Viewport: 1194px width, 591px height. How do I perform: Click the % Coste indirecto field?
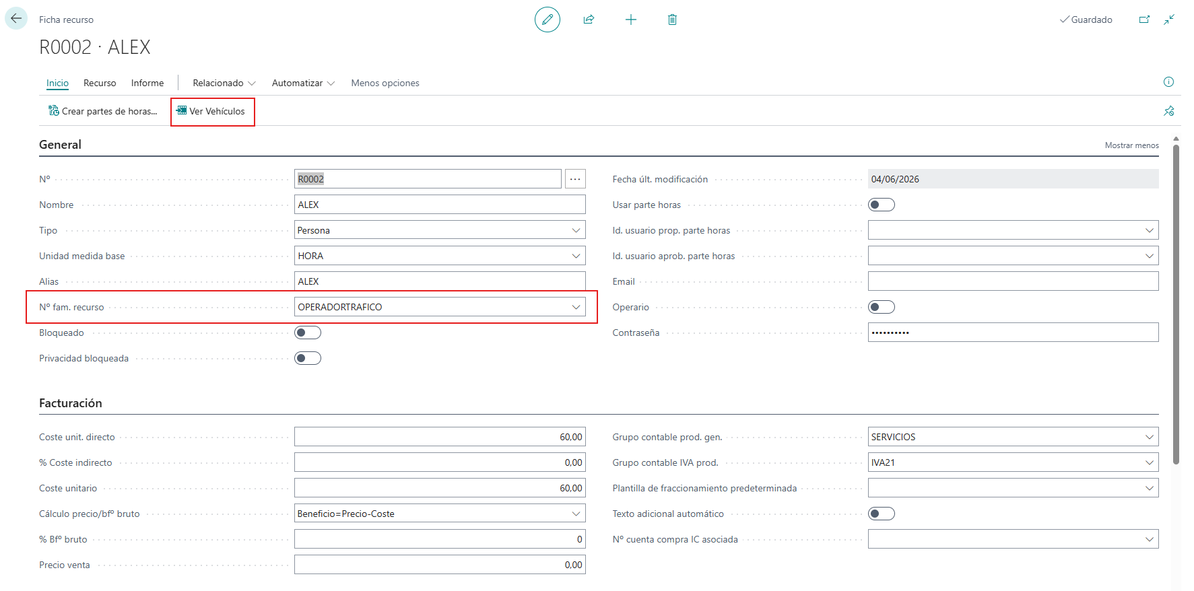pyautogui.click(x=440, y=462)
